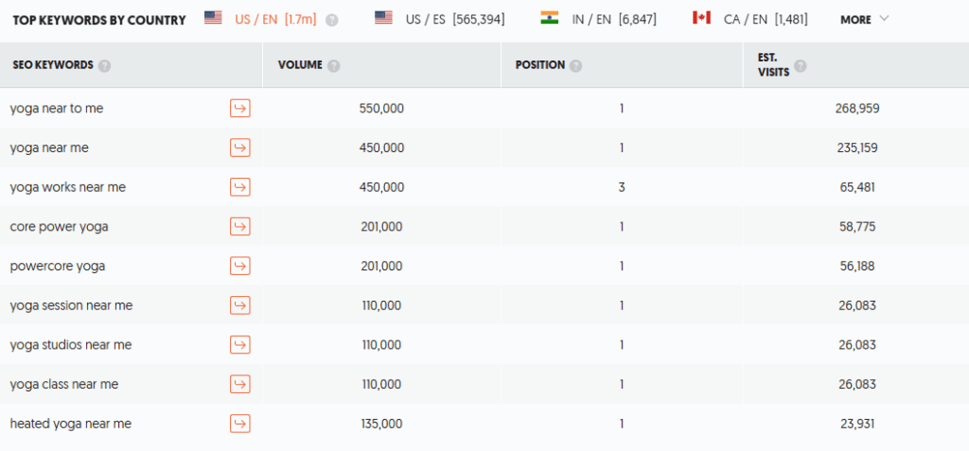This screenshot has width=969, height=451.
Task: Open arrow icon for 'heated yoga near me'
Action: click(x=239, y=424)
